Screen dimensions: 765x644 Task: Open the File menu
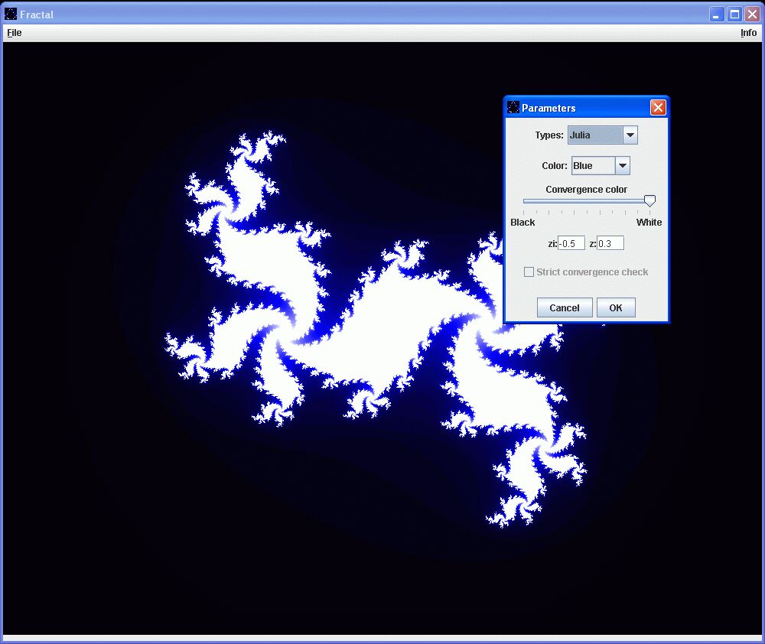click(15, 33)
